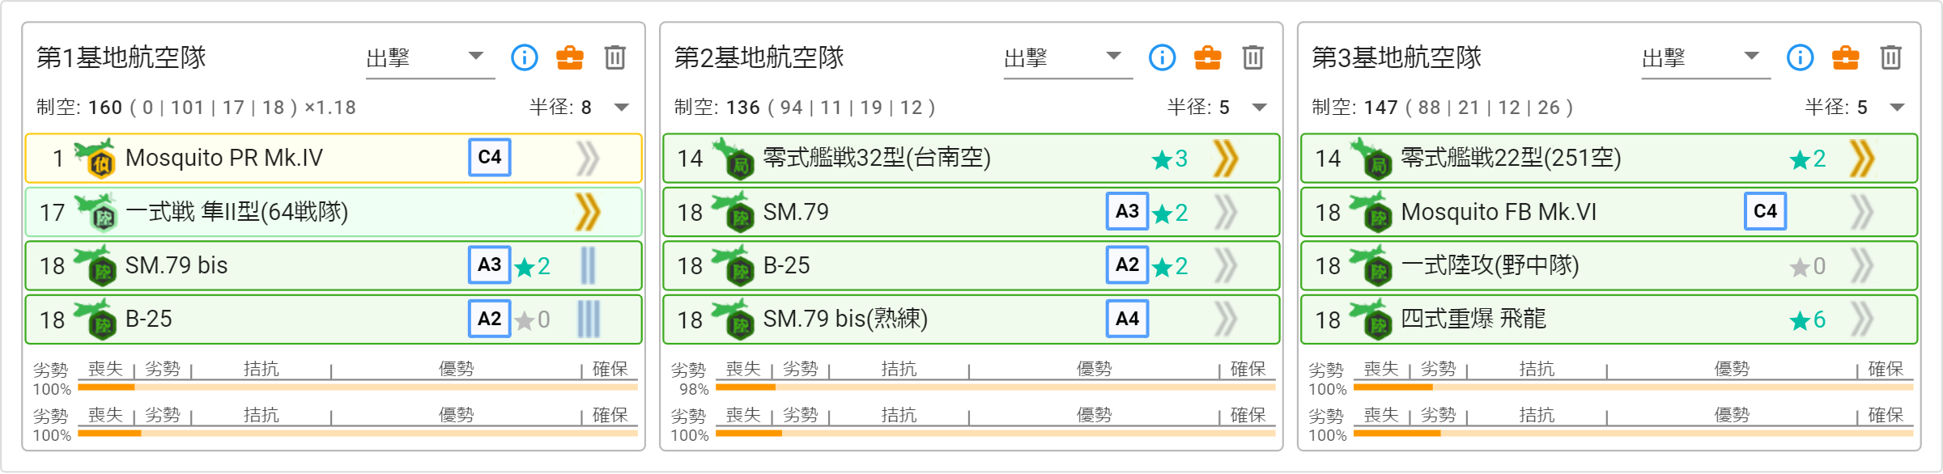Screen dimensions: 1943x474
Task: Click proficiency chevron of 零式艦戦32型(台南空)
Action: pos(1226,158)
